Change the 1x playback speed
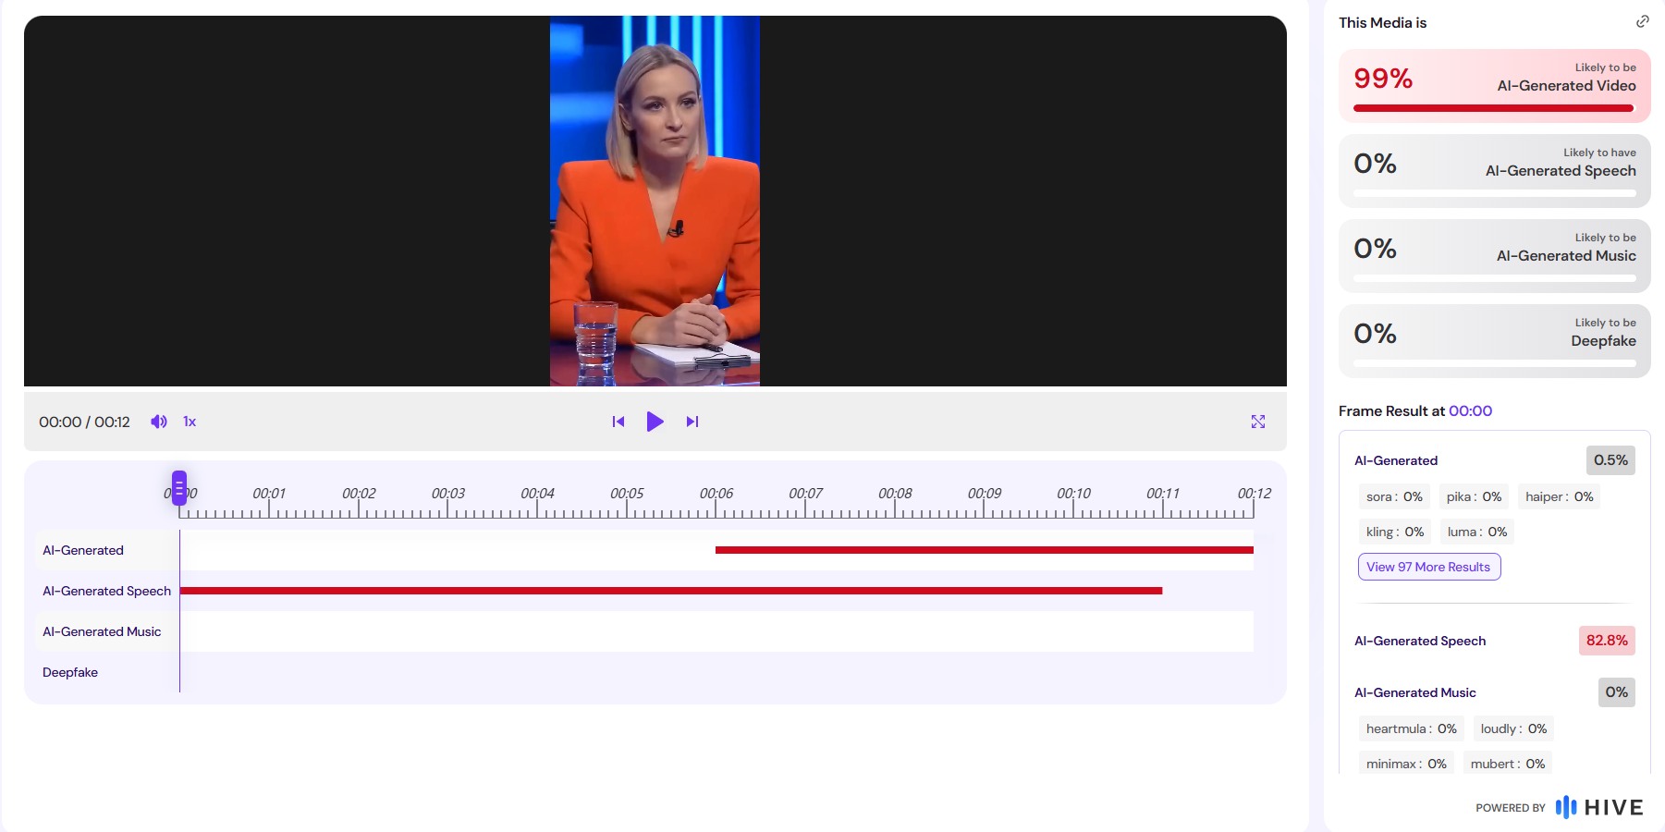The width and height of the screenshot is (1665, 832). (190, 422)
